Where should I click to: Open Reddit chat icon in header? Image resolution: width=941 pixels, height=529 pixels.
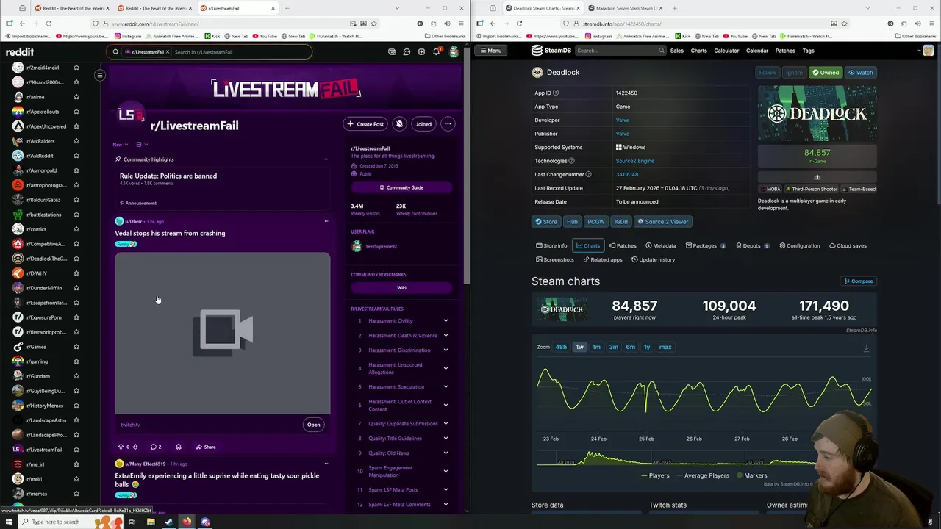pos(407,52)
